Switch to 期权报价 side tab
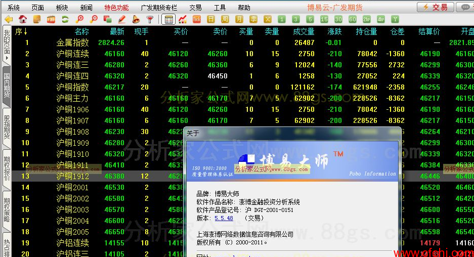 (x=7, y=168)
